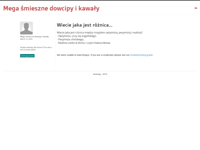Click the line '- Pesymista chińskiego,'
The width and height of the screenshot is (200, 150).
pos(70,39)
